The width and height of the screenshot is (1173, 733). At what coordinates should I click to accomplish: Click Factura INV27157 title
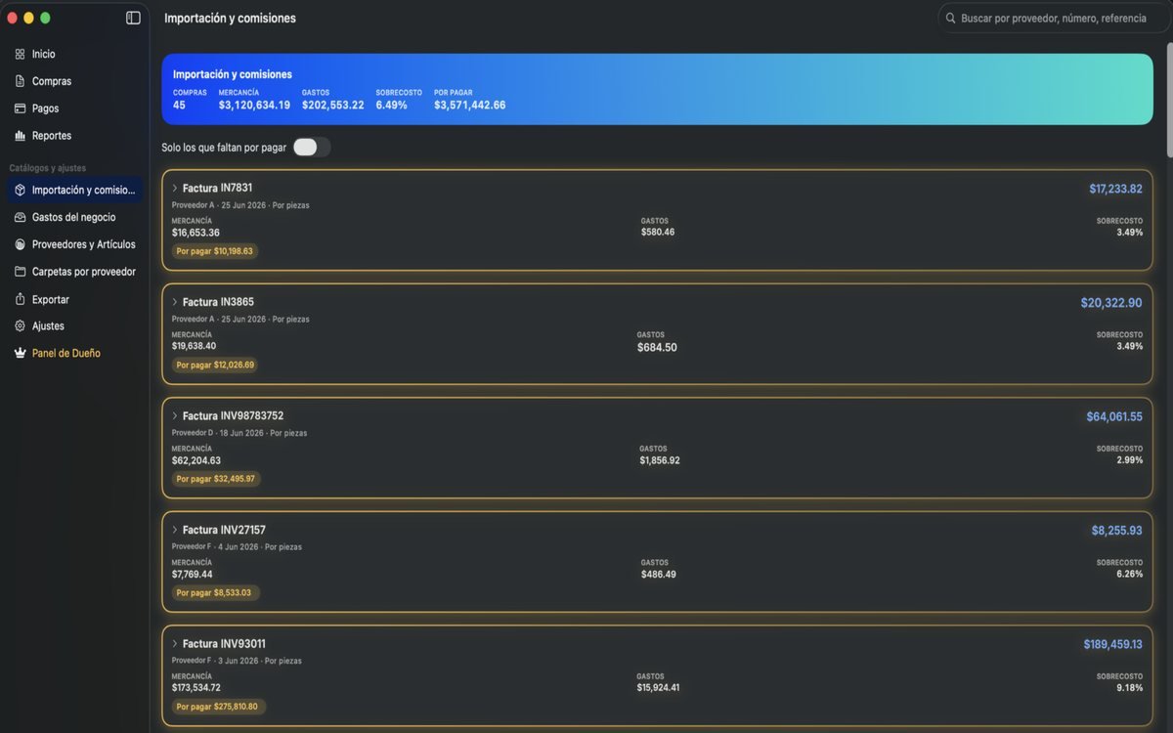coord(224,530)
